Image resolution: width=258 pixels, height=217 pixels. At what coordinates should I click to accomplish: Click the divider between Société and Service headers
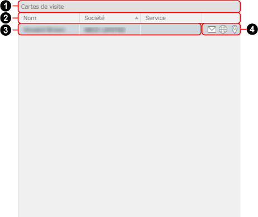point(141,18)
